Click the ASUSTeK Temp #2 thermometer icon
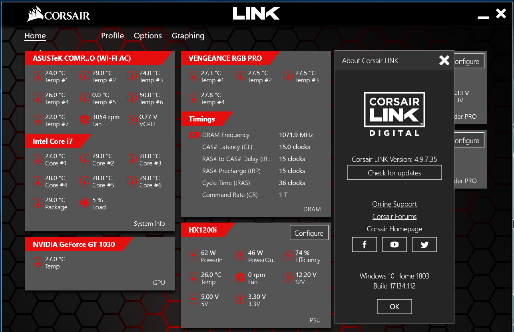This screenshot has height=332, width=514. (85, 76)
